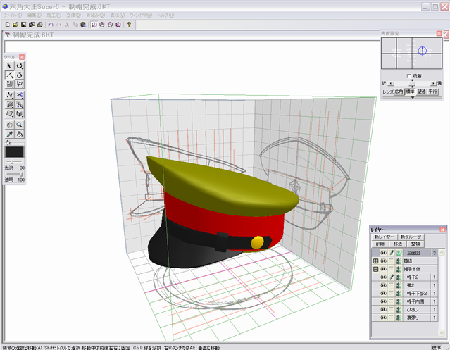Viewport: 450px width, 350px height.
Task: Click the Undo arrow in toolbar
Action: (50, 24)
